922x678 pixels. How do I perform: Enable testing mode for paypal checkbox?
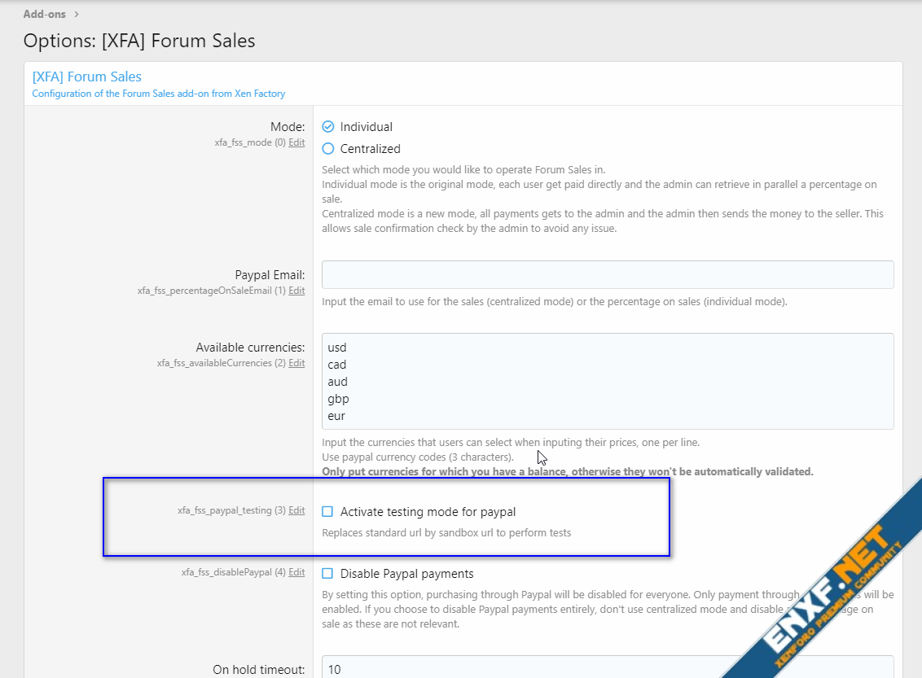coord(327,512)
